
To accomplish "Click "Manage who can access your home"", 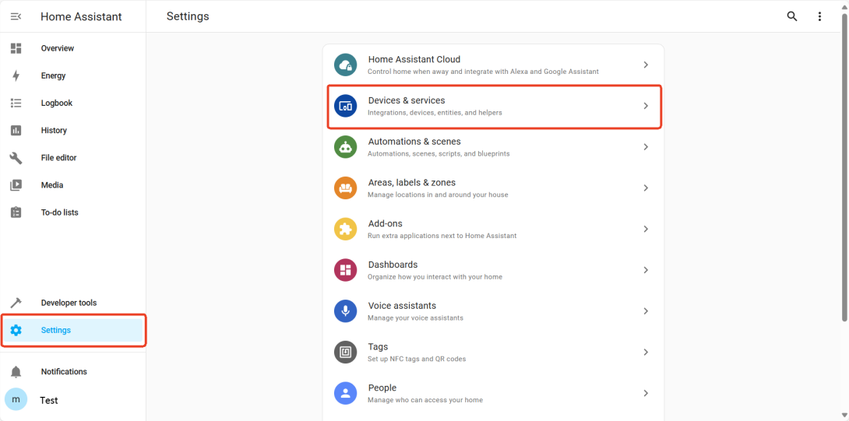I will click(425, 400).
